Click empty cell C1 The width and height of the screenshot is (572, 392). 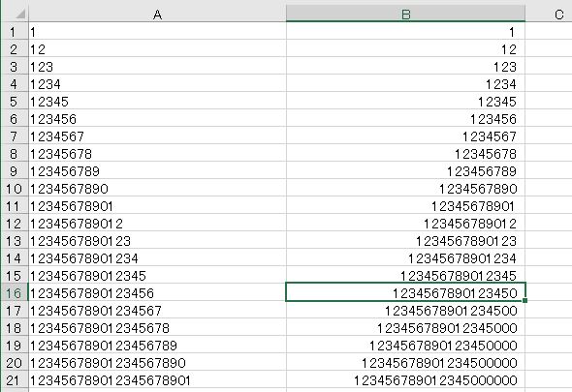(x=549, y=31)
